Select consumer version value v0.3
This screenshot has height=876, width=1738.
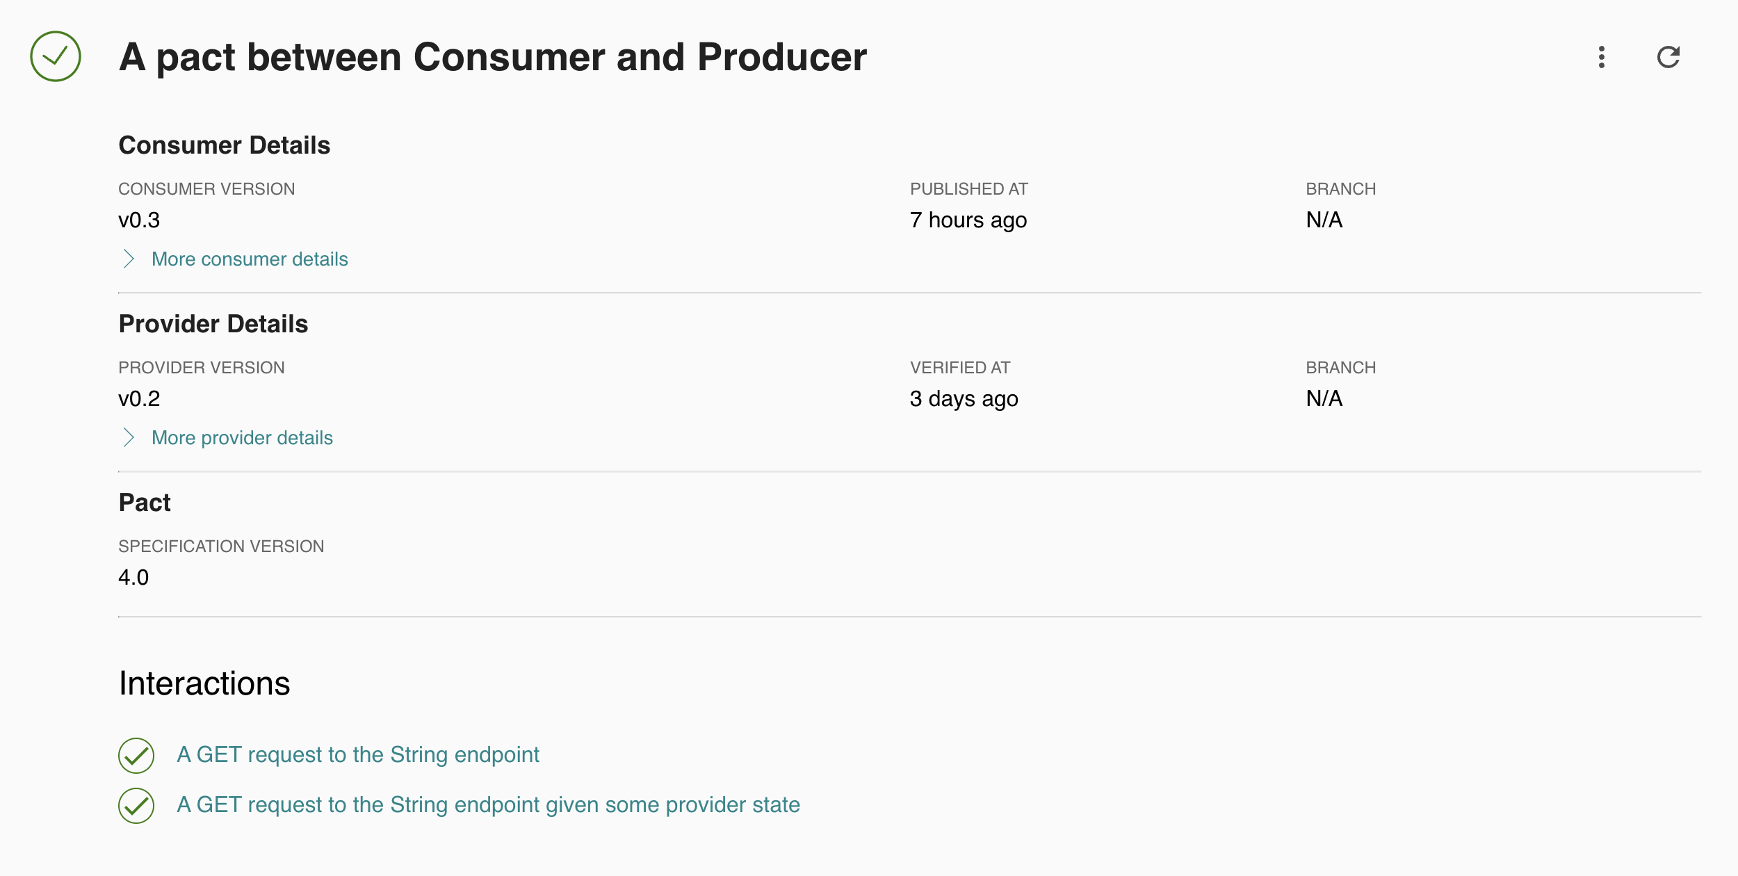click(139, 220)
